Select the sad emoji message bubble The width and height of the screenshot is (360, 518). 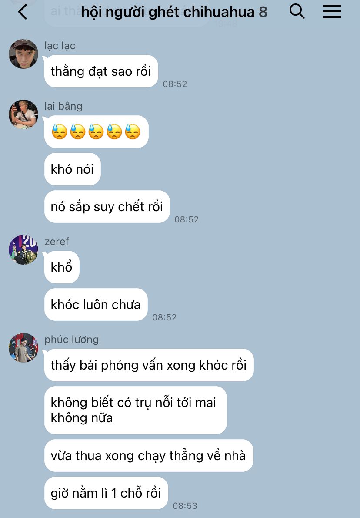pyautogui.click(x=97, y=131)
